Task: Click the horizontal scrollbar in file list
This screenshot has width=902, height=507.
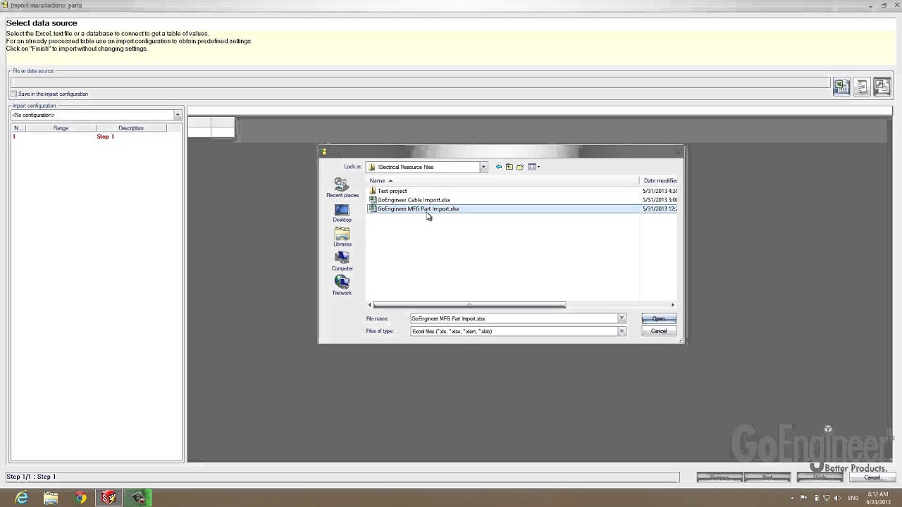Action: tap(469, 305)
